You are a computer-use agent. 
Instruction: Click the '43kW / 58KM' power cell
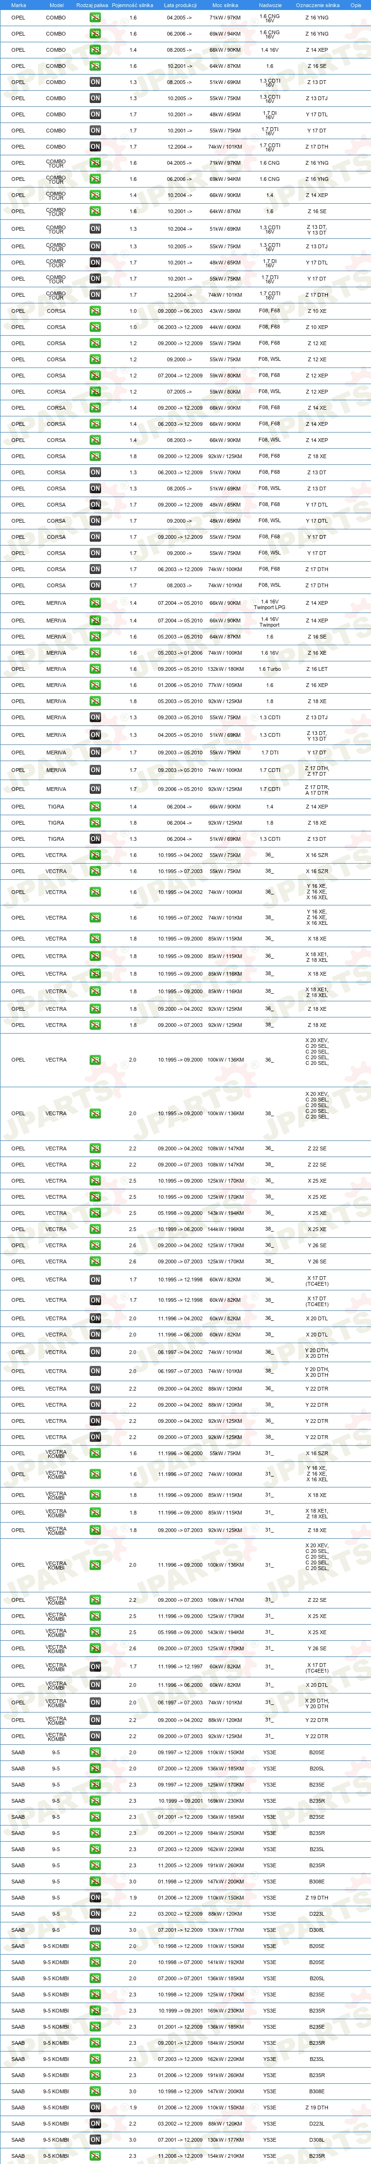pyautogui.click(x=225, y=311)
